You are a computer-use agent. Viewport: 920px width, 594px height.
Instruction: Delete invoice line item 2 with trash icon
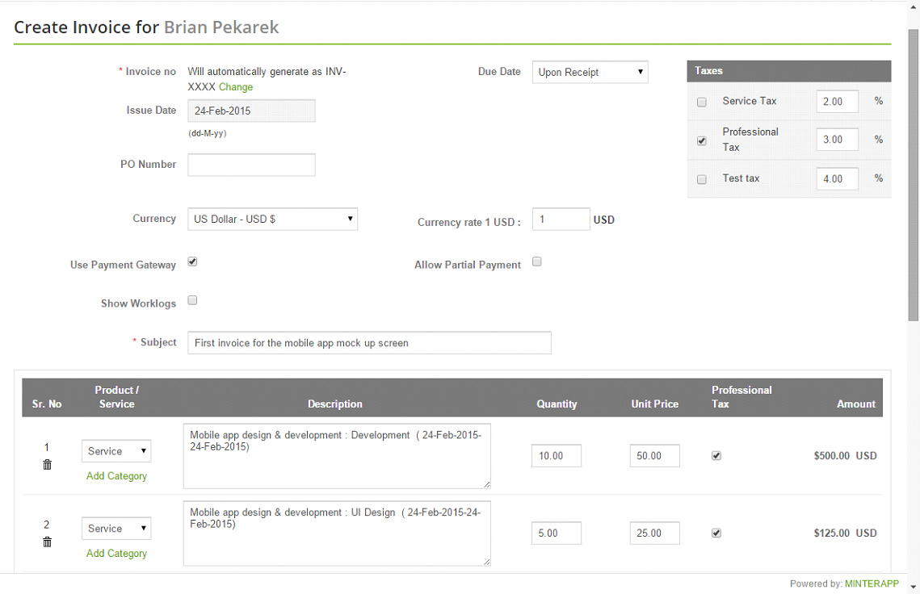[47, 542]
